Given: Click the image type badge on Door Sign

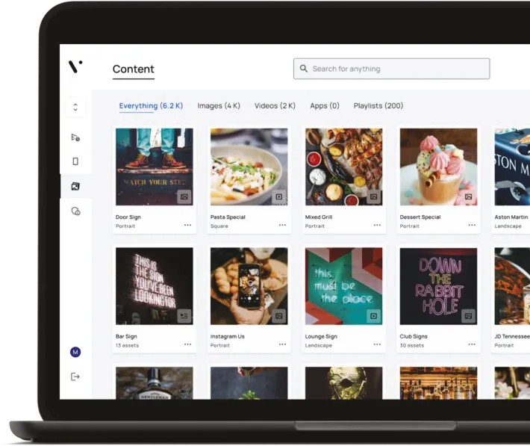Looking at the screenshot, I should [x=184, y=196].
